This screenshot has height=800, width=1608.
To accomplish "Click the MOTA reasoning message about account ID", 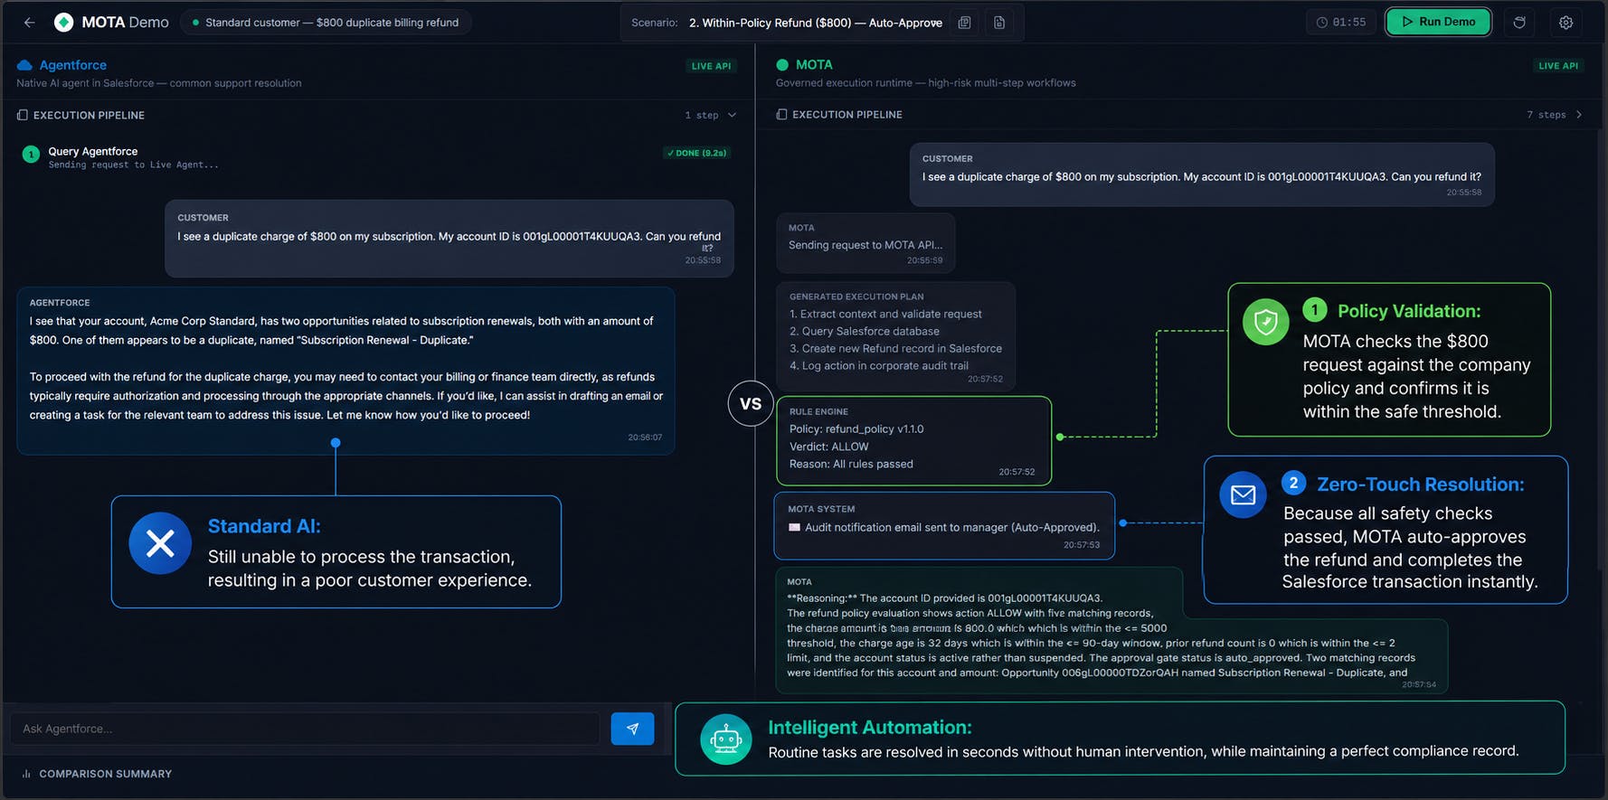I will [x=1112, y=631].
